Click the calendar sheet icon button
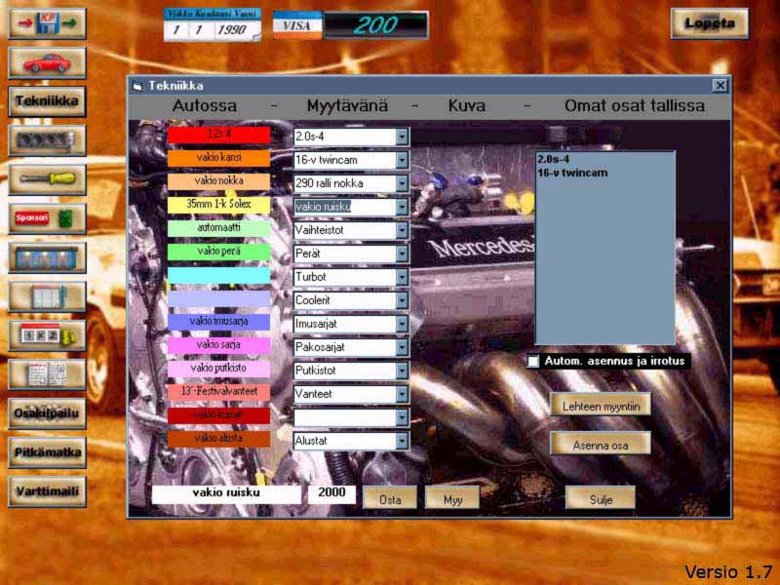 point(47,296)
